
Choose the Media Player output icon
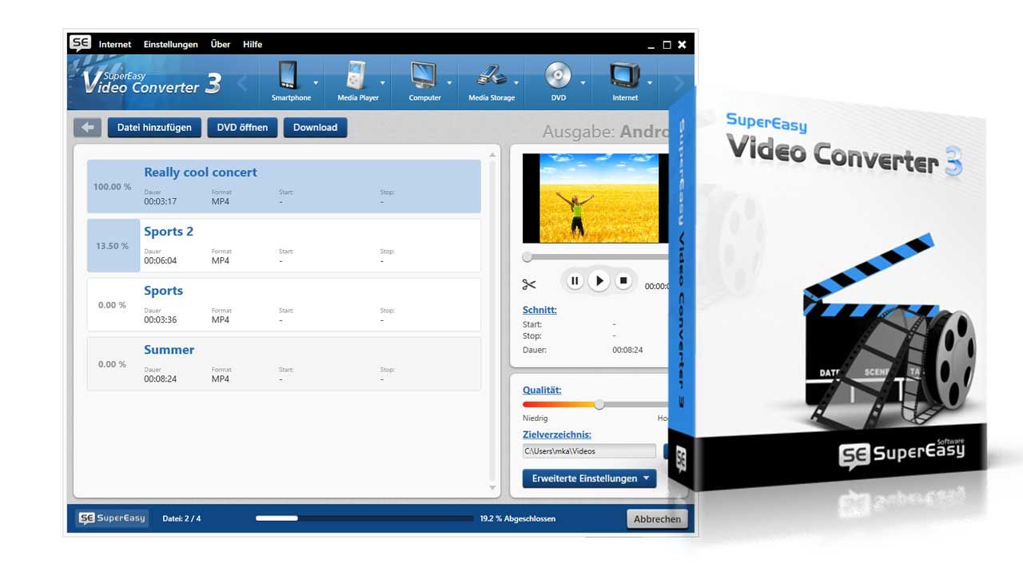[356, 76]
